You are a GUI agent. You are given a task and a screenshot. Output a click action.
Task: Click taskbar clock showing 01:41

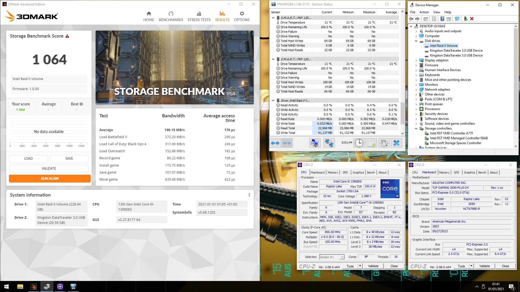[496, 287]
